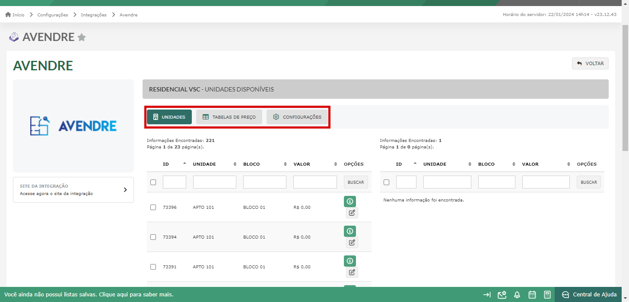Click the ID cell reading 73396
The width and height of the screenshot is (629, 302).
click(170, 207)
